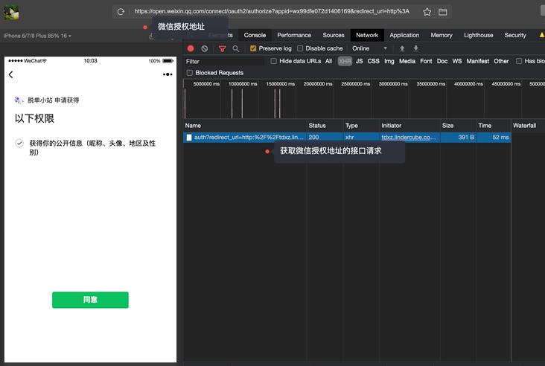The width and height of the screenshot is (545, 366).
Task: Enable Blocked Requests checkbox
Action: 189,73
